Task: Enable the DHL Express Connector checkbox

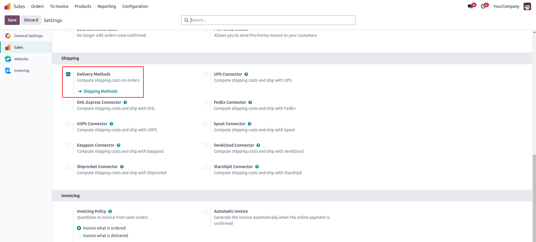Action: [68, 102]
